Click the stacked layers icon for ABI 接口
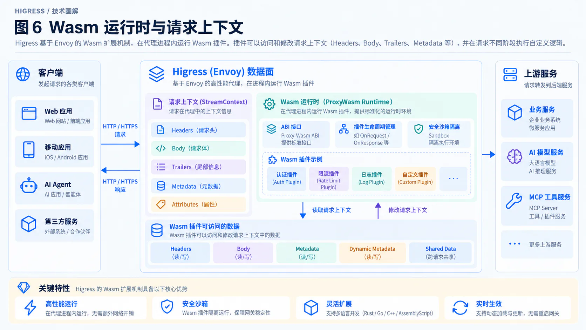Viewport: 586px width, 330px height. (271, 129)
